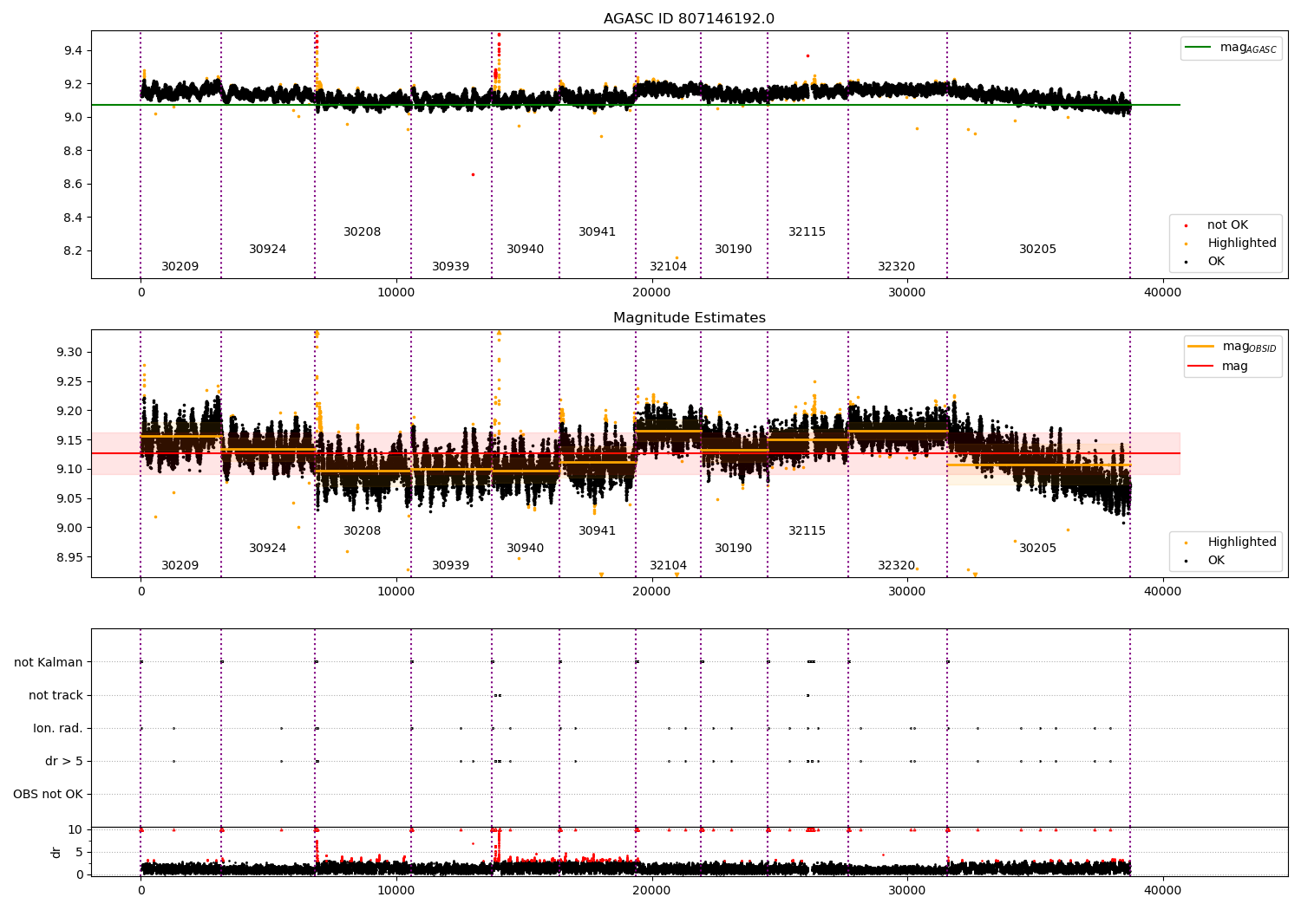Click OBSID label 32115 in middle plot

click(807, 531)
